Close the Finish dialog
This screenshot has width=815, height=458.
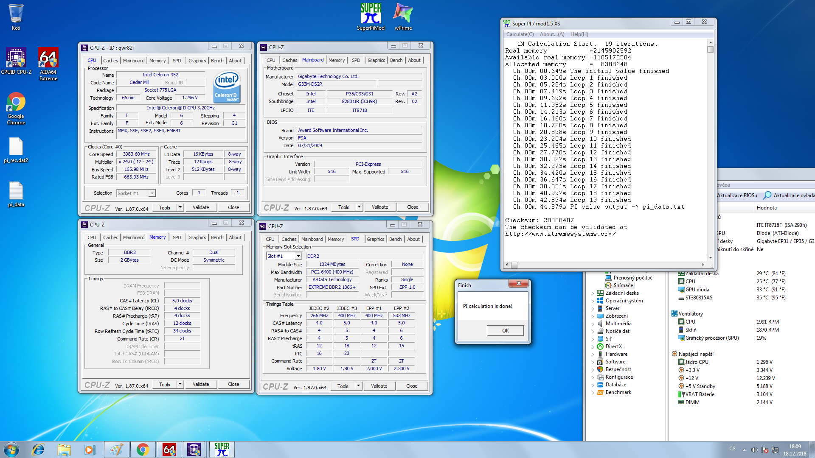click(518, 283)
